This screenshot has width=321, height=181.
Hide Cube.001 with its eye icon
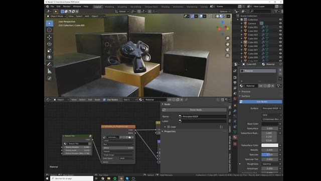click(x=280, y=27)
